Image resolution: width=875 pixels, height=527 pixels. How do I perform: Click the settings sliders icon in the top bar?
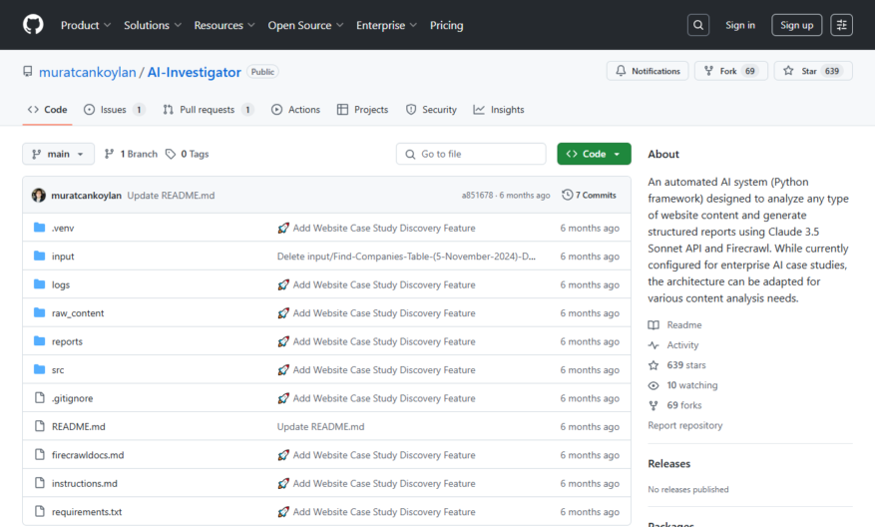(841, 25)
